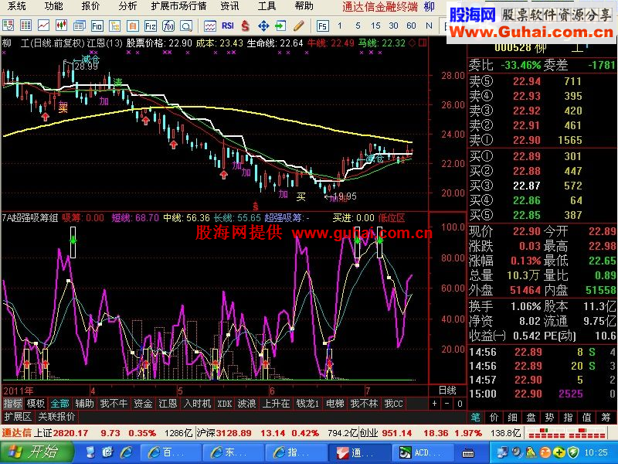Click the network computers tray icon
618x464 pixels.
point(503,452)
